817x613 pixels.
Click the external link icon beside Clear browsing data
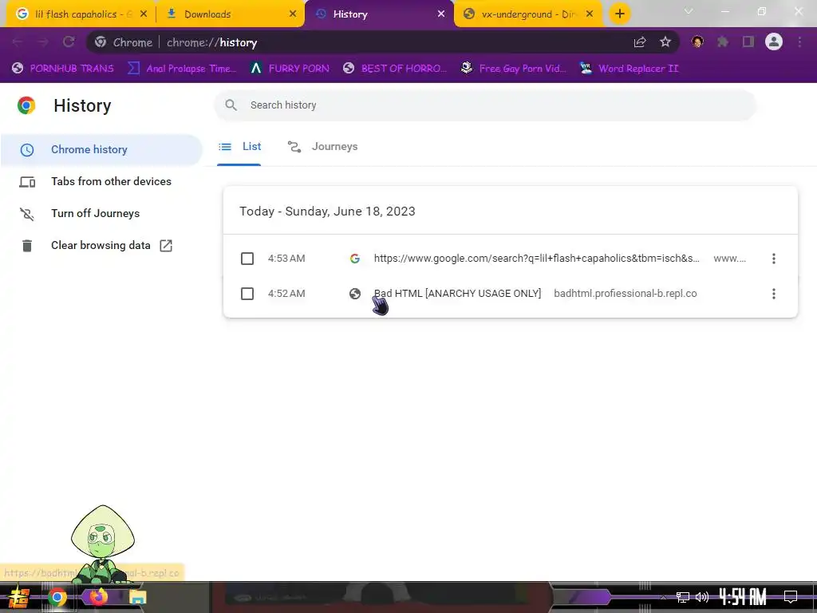(166, 246)
